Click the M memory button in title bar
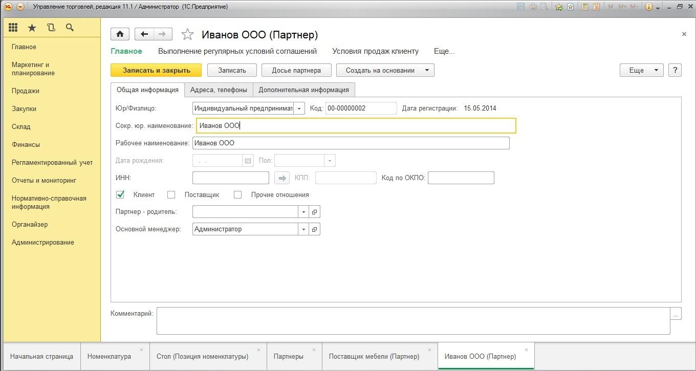 click(611, 7)
